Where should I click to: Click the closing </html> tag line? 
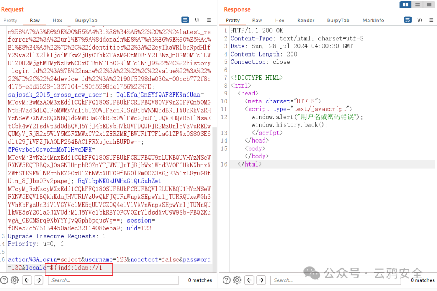pyautogui.click(x=250, y=164)
